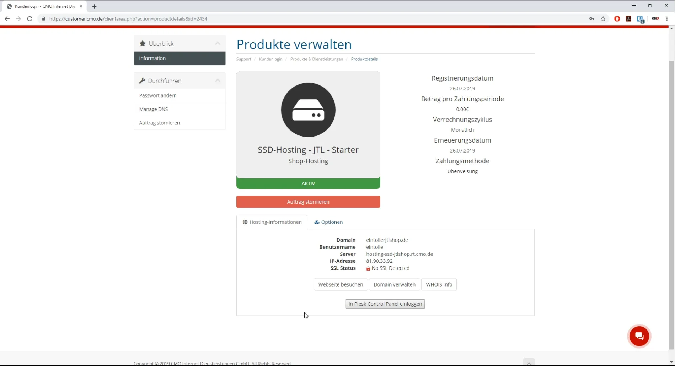
Task: Click the SSD-Hosting - JTL - Starter title
Action: [308, 150]
